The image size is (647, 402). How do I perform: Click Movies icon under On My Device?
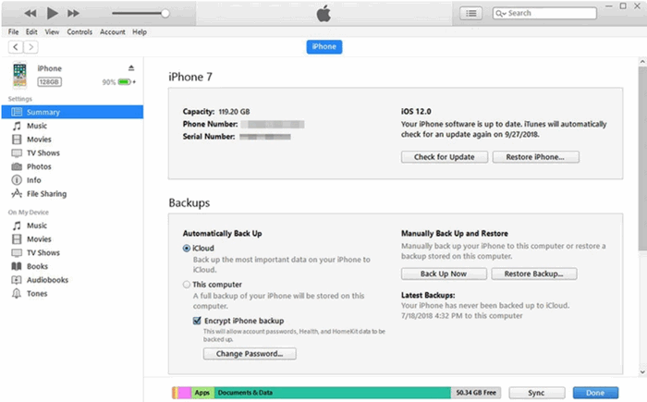17,239
